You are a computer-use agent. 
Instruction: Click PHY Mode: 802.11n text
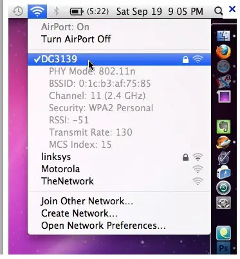point(92,71)
